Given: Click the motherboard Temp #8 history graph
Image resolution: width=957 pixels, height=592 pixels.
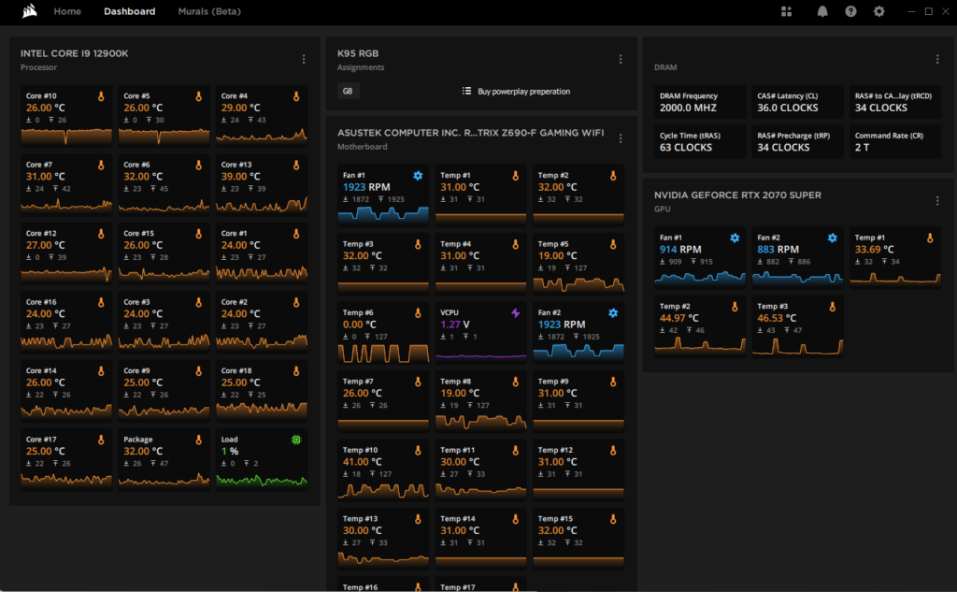Looking at the screenshot, I should coord(481,422).
